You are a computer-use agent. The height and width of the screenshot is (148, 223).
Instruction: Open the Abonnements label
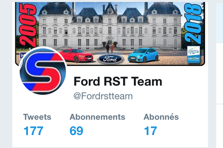[x=97, y=117]
